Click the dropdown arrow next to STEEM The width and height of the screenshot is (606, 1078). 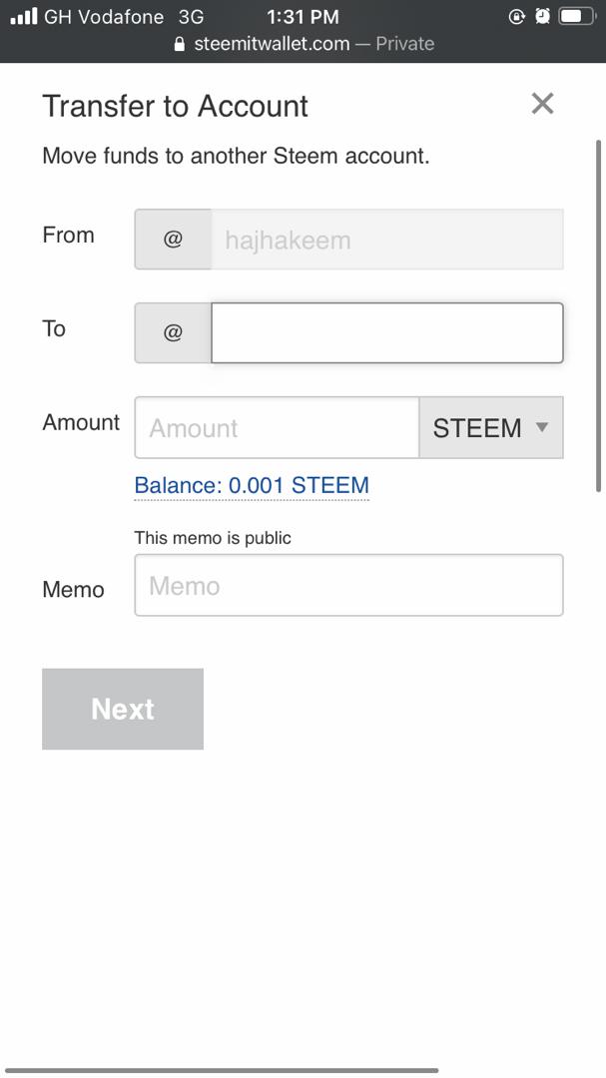coord(542,427)
